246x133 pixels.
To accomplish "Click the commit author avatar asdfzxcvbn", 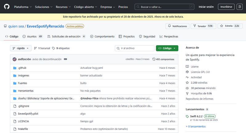I will (x=14, y=59).
